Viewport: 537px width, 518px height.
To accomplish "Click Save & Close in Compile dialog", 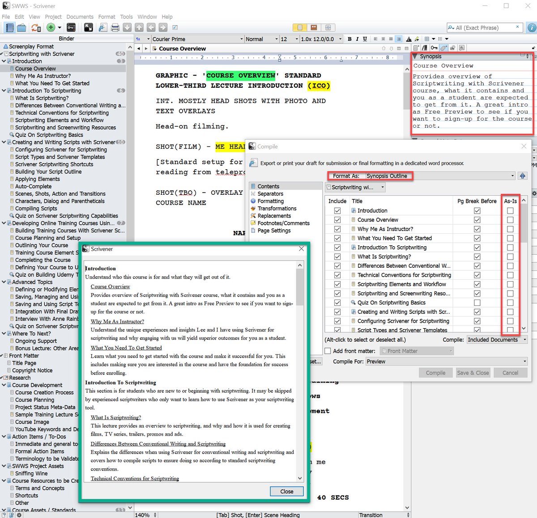I will pos(473,372).
